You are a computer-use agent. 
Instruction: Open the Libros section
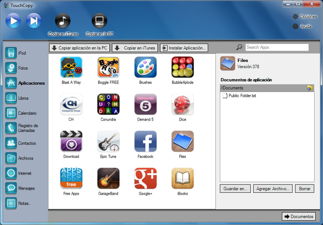pyautogui.click(x=17, y=98)
